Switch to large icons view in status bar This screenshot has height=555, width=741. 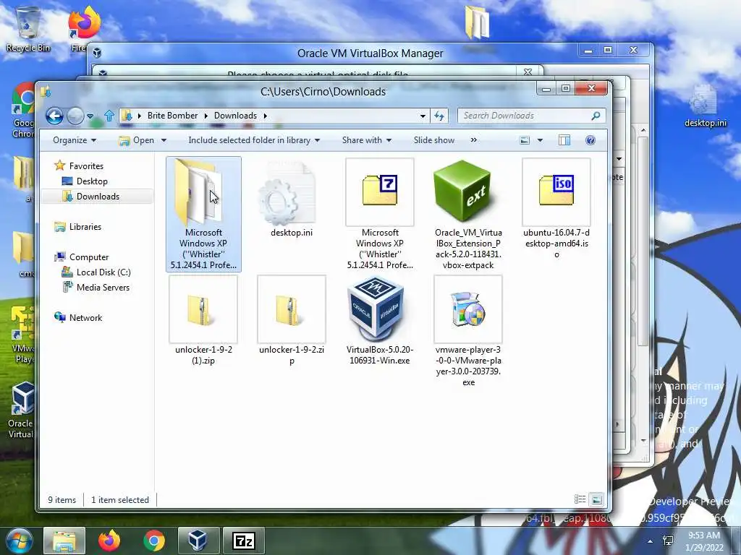597,499
